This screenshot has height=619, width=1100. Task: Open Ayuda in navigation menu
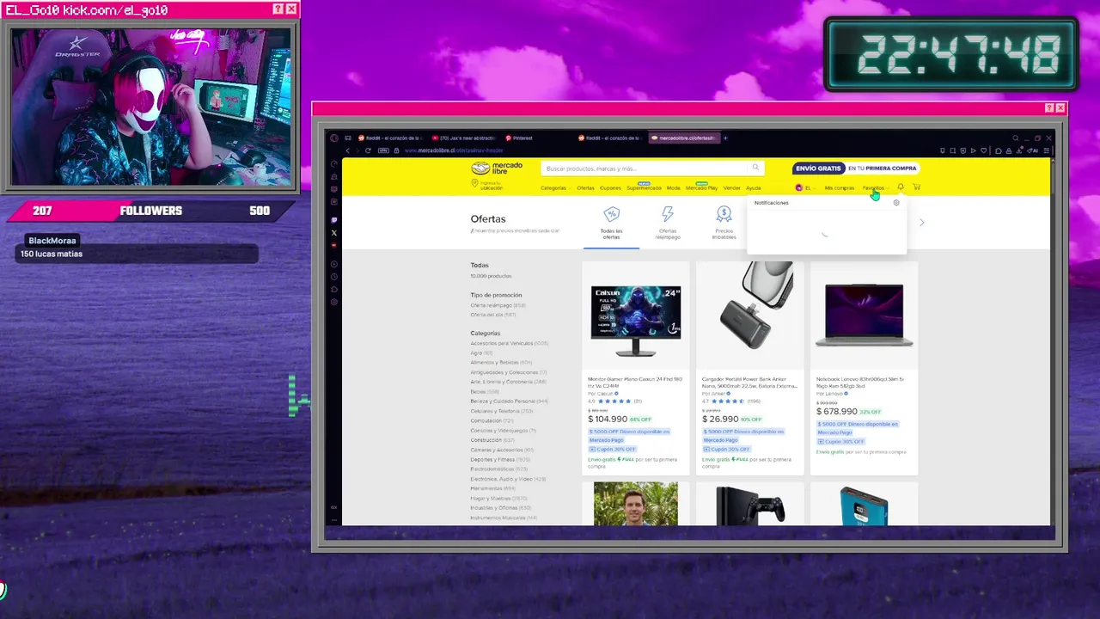point(754,188)
